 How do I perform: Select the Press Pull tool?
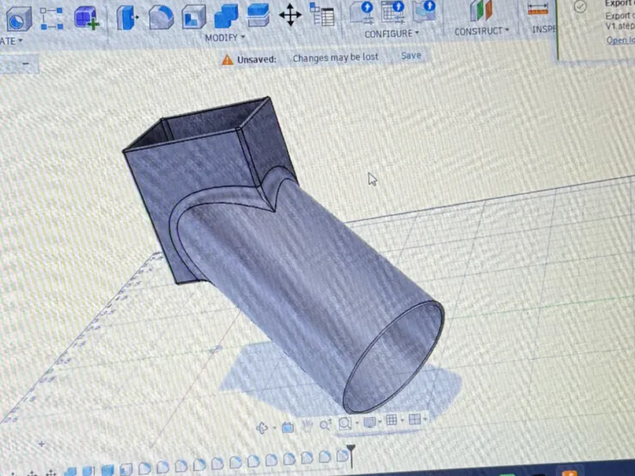tap(127, 17)
